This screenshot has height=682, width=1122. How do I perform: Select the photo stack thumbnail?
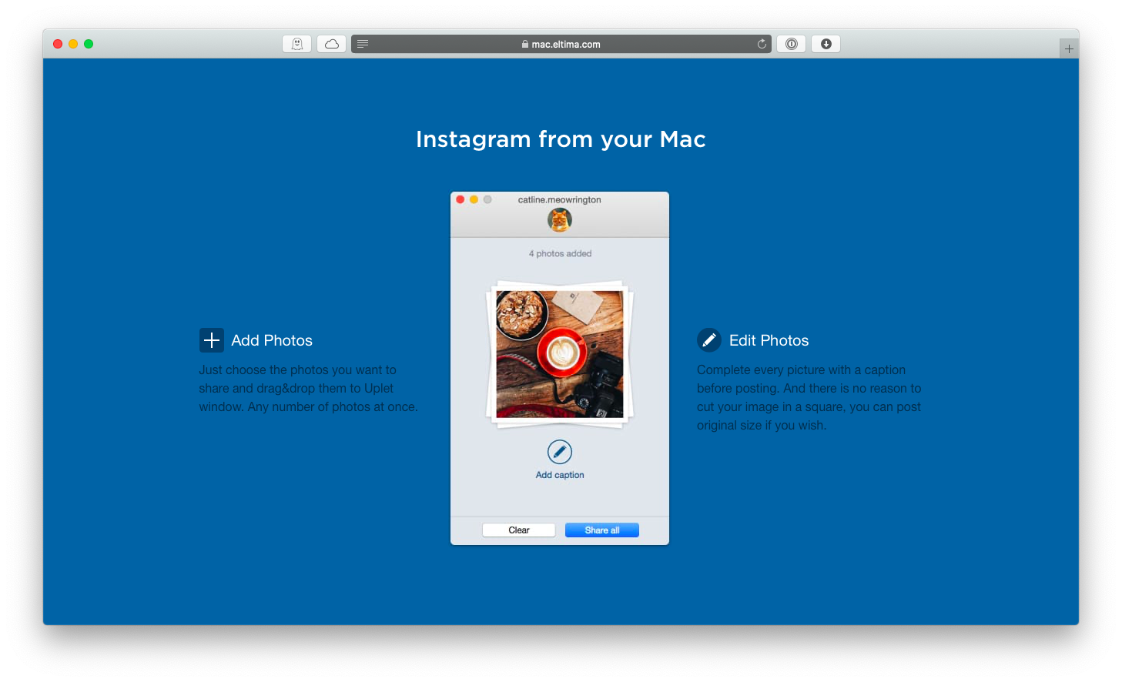pos(560,354)
